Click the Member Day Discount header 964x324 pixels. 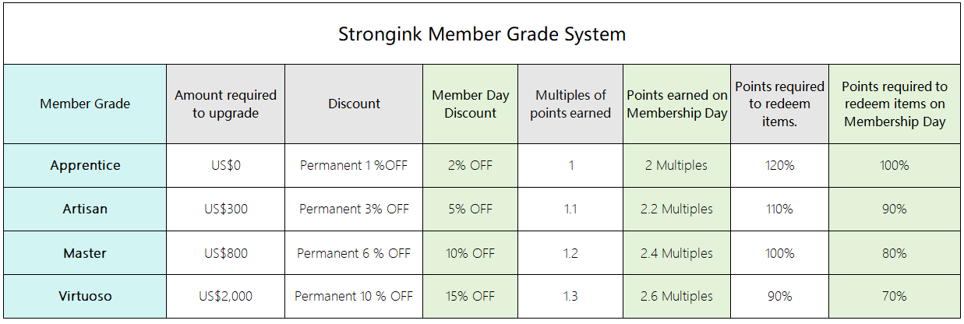471,104
